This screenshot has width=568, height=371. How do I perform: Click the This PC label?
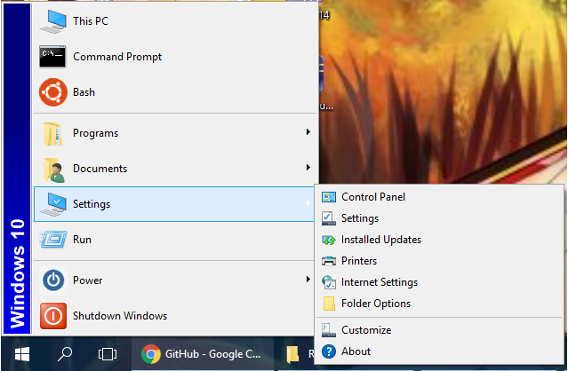pos(91,21)
